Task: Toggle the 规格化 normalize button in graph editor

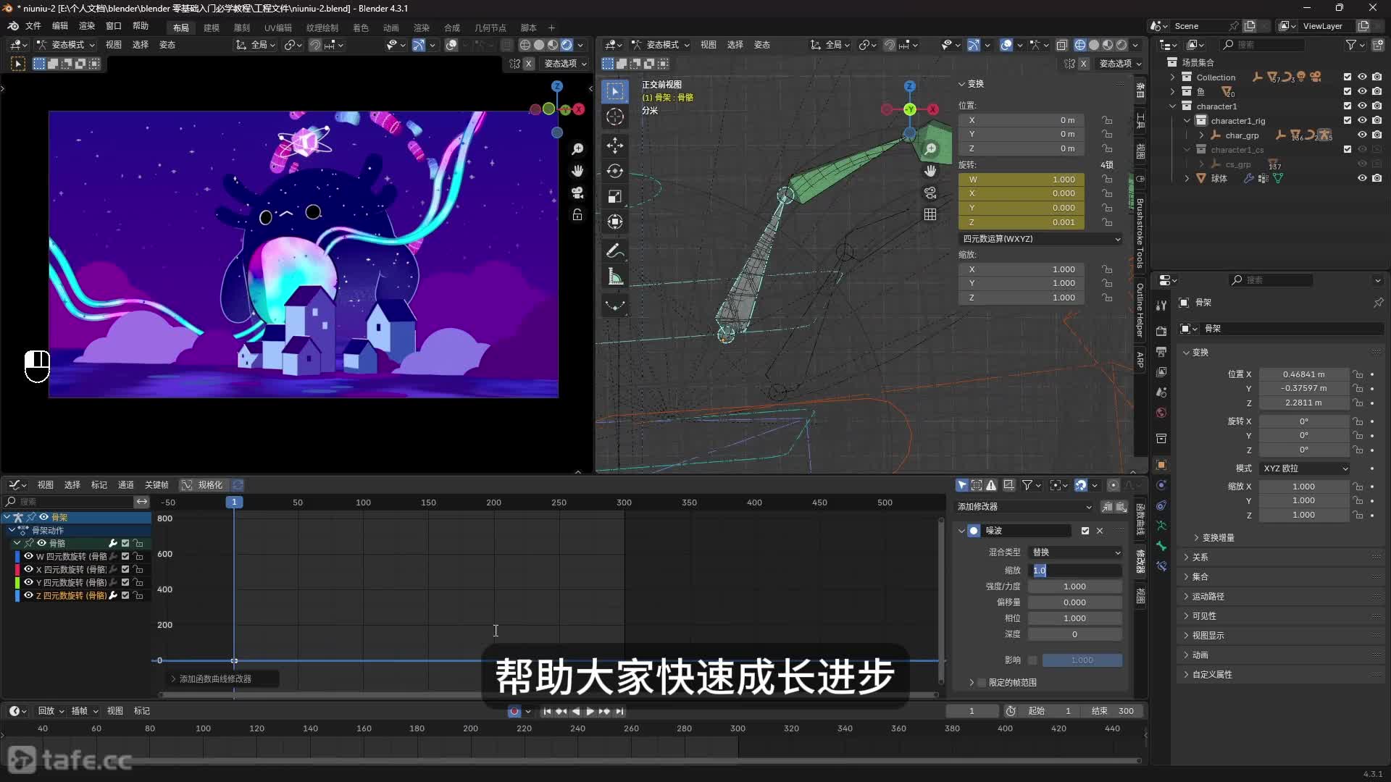Action: click(203, 485)
